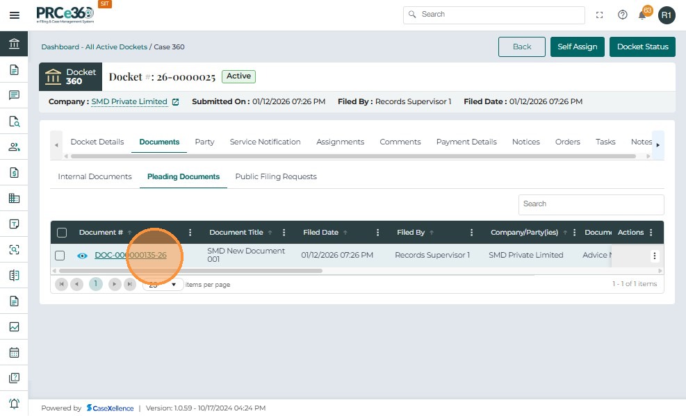686x416 pixels.
Task: Focus the global Search field in header
Action: (x=494, y=15)
